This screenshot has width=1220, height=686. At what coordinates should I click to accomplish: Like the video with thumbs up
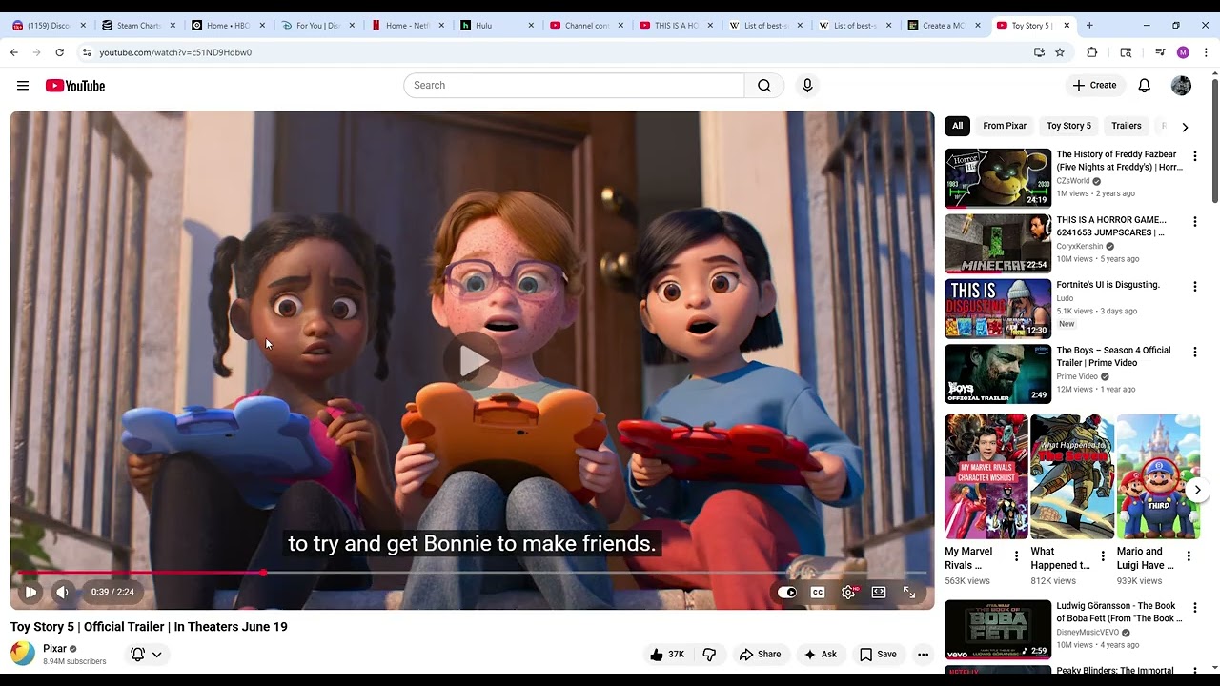667,655
